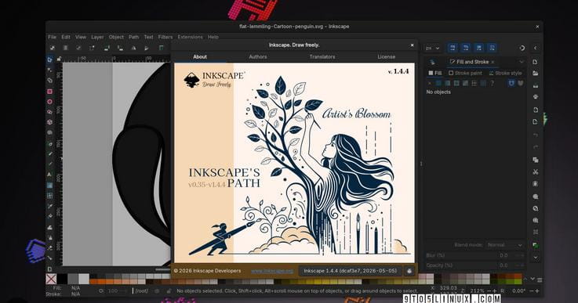Open the current layer (root) indicator
578x303 pixels.
141,290
